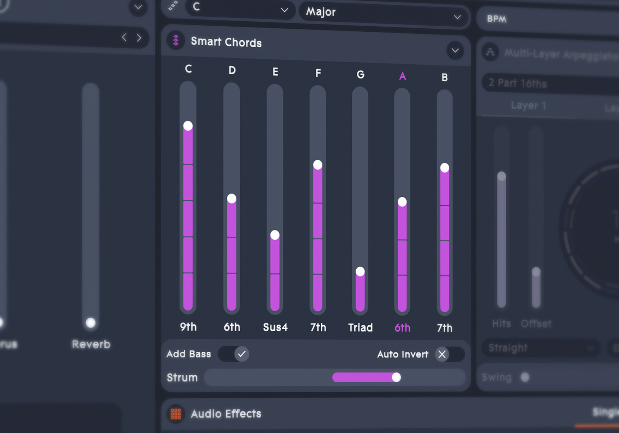Click the D chord slider handle
The image size is (619, 433).
coord(232,199)
